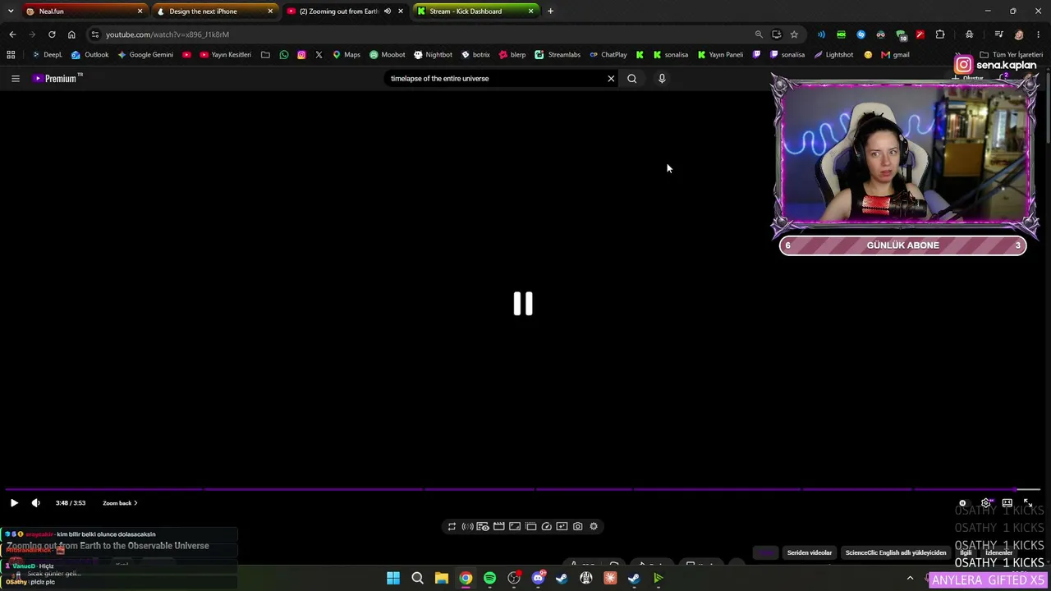Select the 'Zooming out from Earth' YouTube tab
The image size is (1051, 591).
click(345, 11)
